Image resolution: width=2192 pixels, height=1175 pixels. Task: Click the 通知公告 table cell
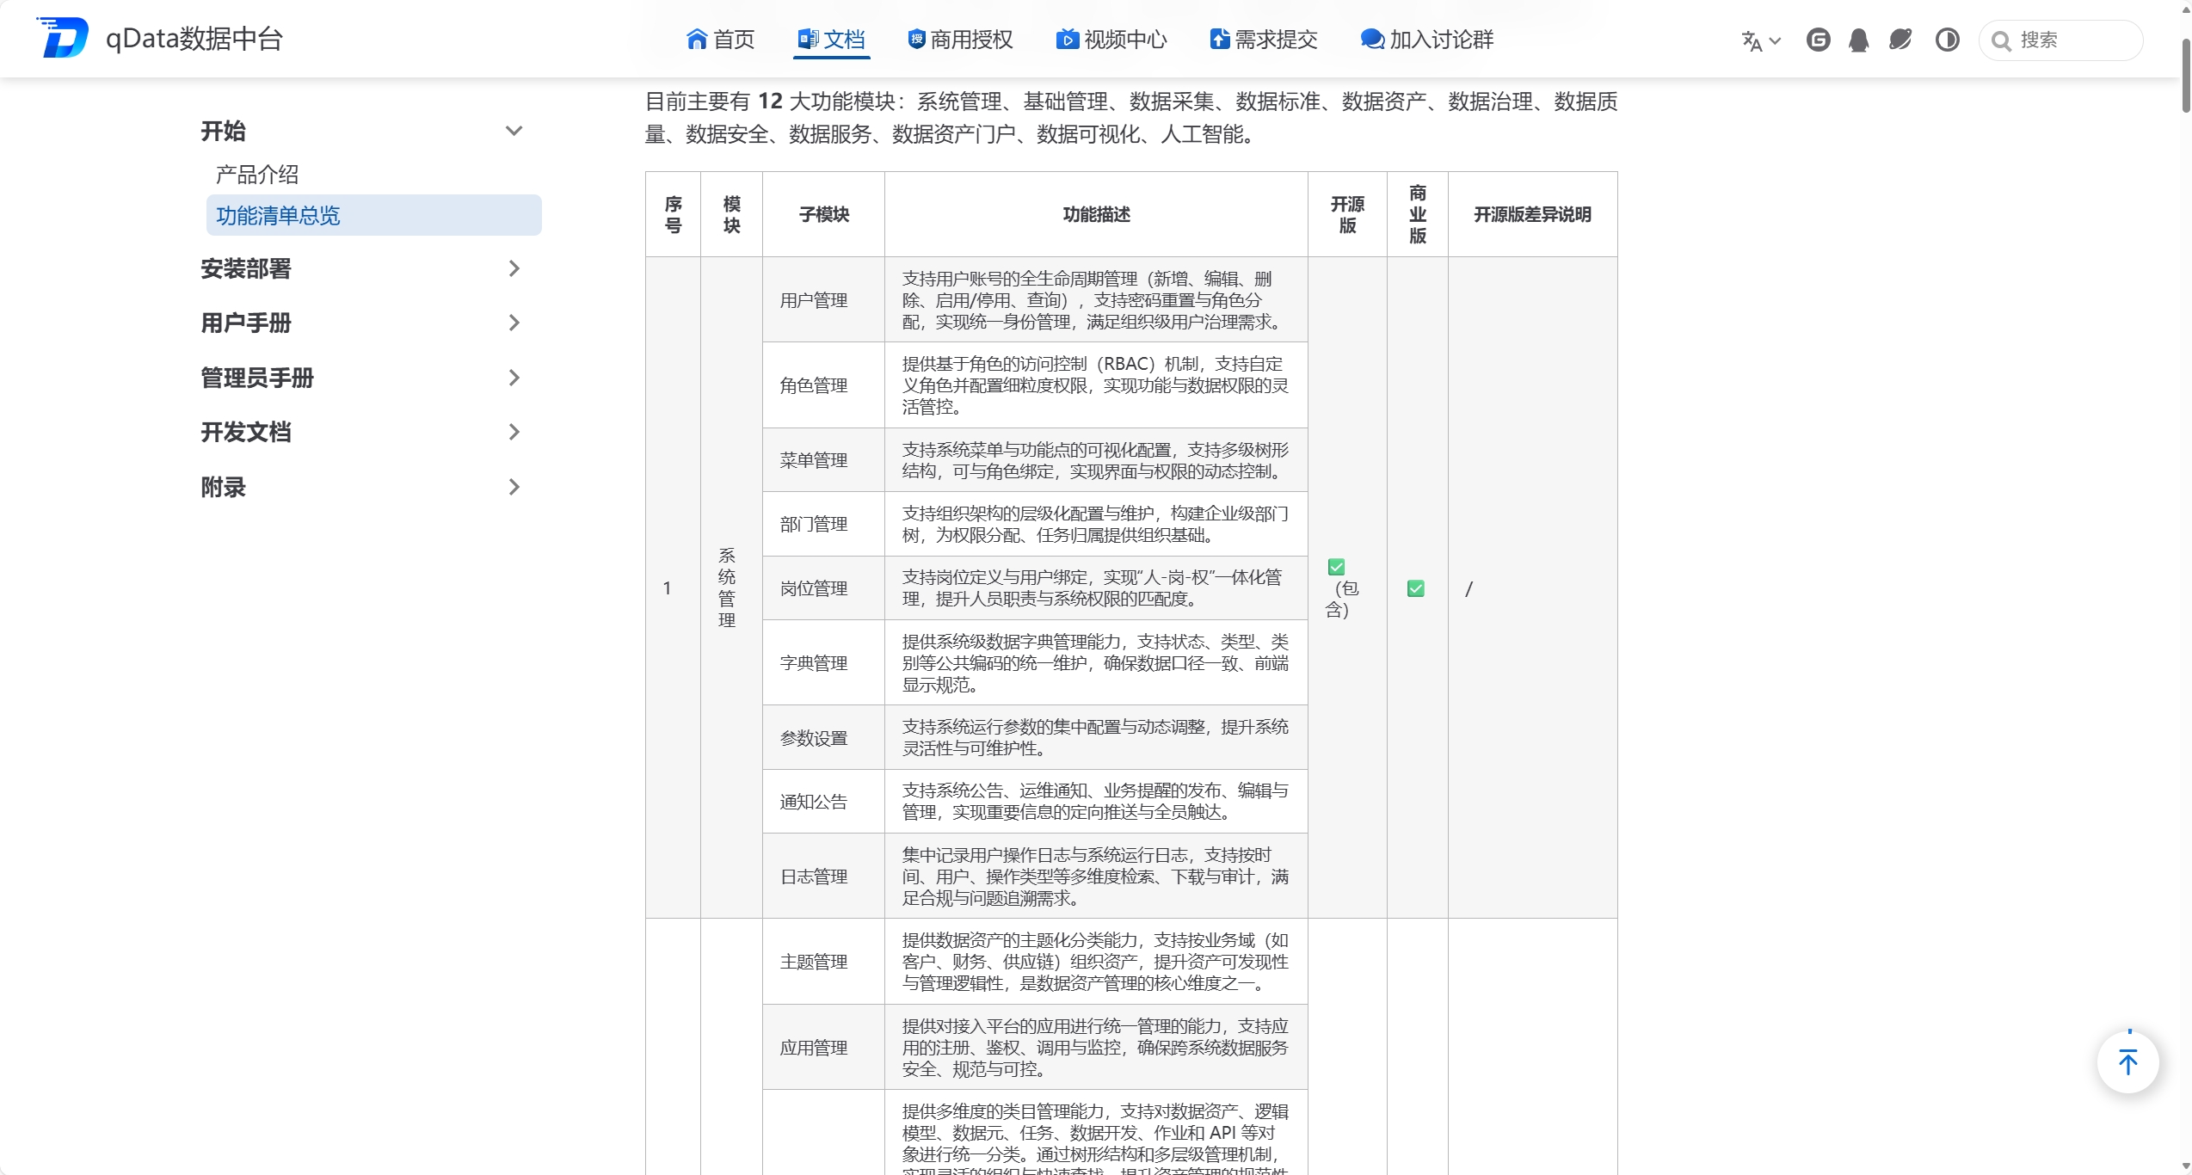823,802
